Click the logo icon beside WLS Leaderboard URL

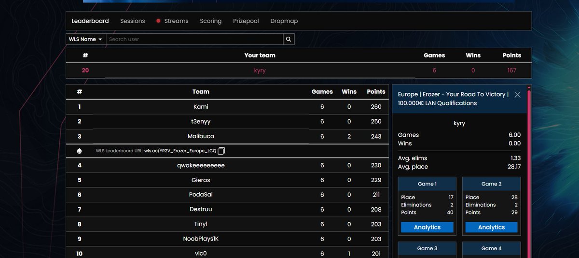click(80, 151)
